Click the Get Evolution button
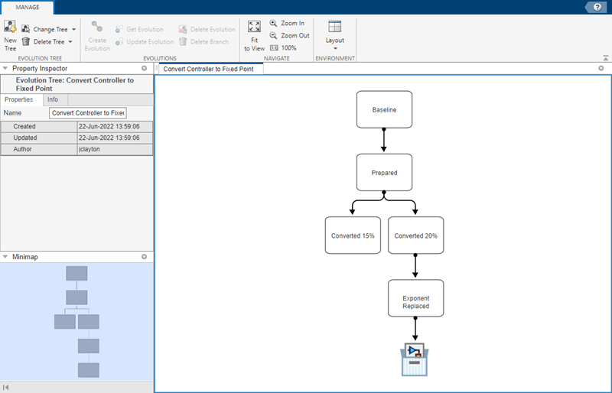 click(x=140, y=29)
